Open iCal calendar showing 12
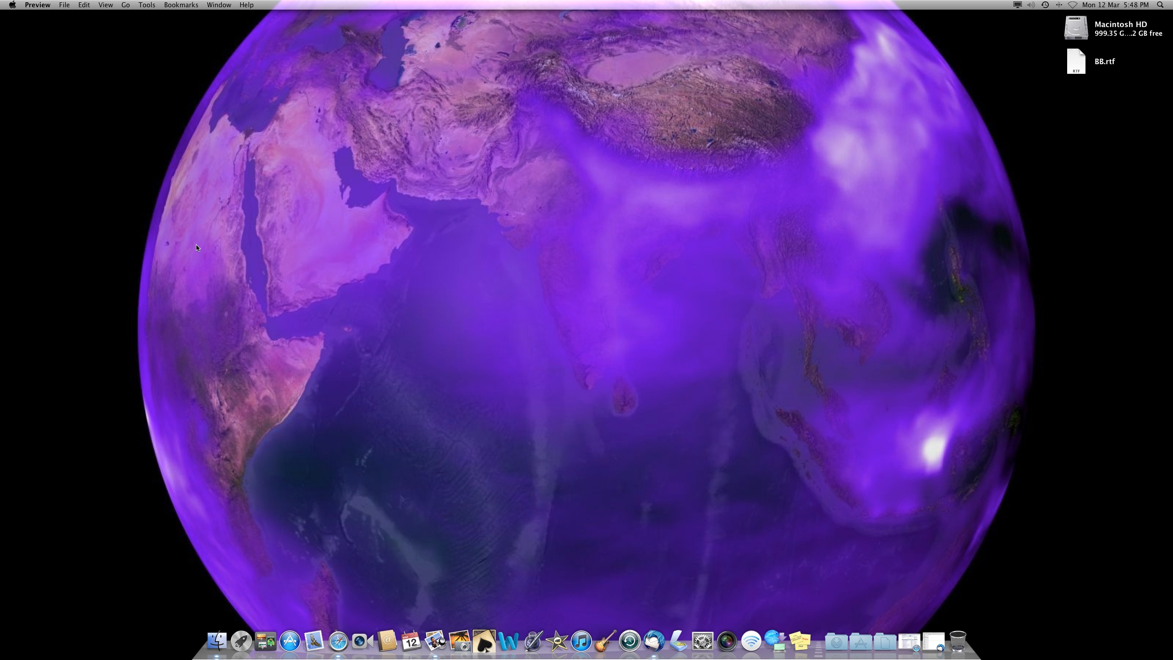 pyautogui.click(x=411, y=641)
